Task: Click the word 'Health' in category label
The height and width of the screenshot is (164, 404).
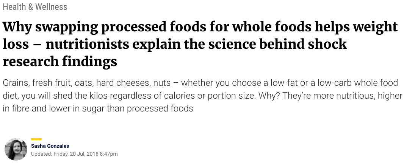Action: point(14,7)
